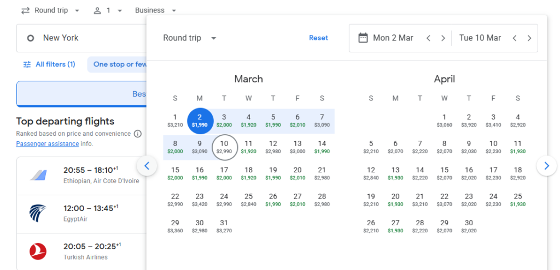560x270 pixels.
Task: Select the Best tab
Action: [x=81, y=94]
